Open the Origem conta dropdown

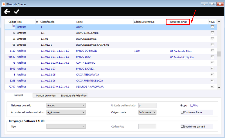point(147,112)
